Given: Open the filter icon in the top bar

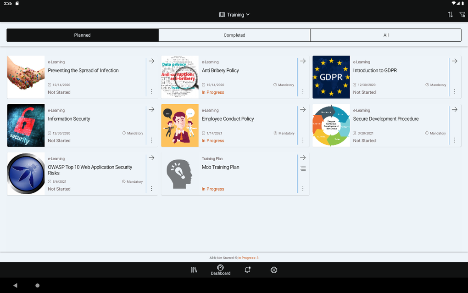Looking at the screenshot, I should click(x=462, y=14).
